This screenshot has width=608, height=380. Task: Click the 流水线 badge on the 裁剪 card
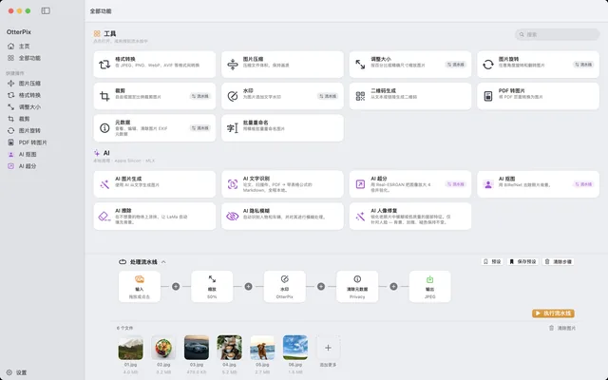pyautogui.click(x=199, y=96)
